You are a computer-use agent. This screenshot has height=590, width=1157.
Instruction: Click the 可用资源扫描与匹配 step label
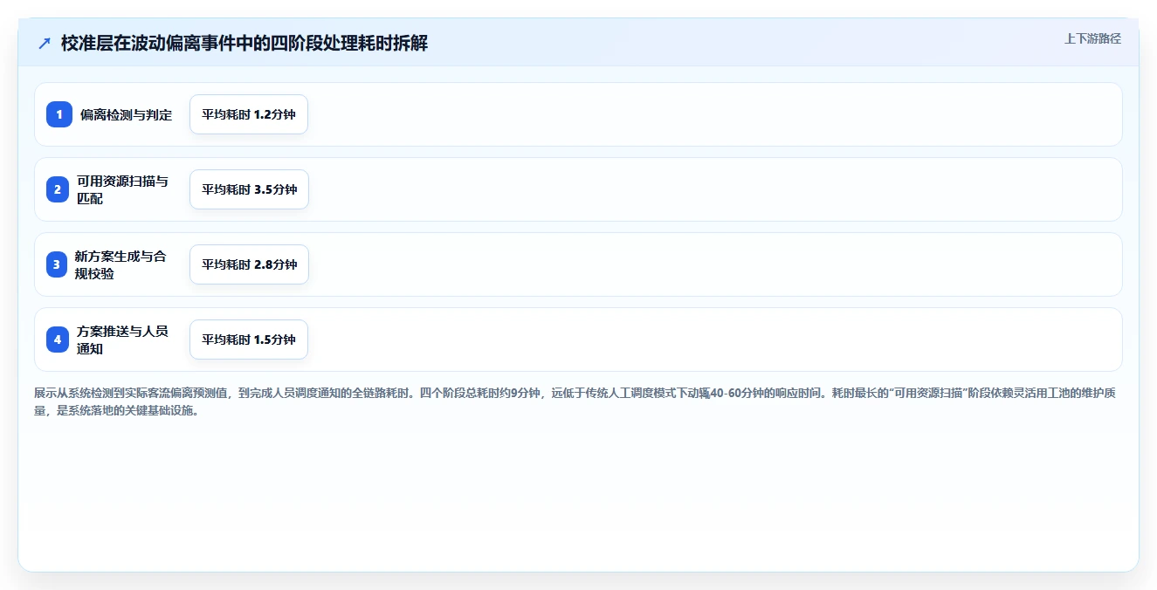122,189
